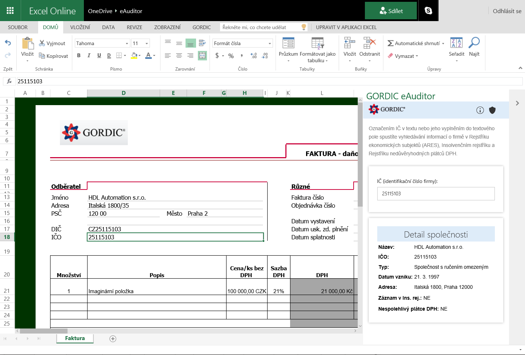Open the font name dropdown
The height and width of the screenshot is (355, 525).
tap(127, 43)
